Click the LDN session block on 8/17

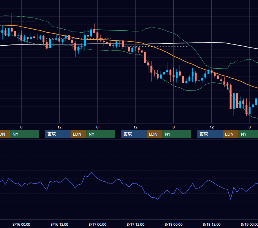(154, 134)
